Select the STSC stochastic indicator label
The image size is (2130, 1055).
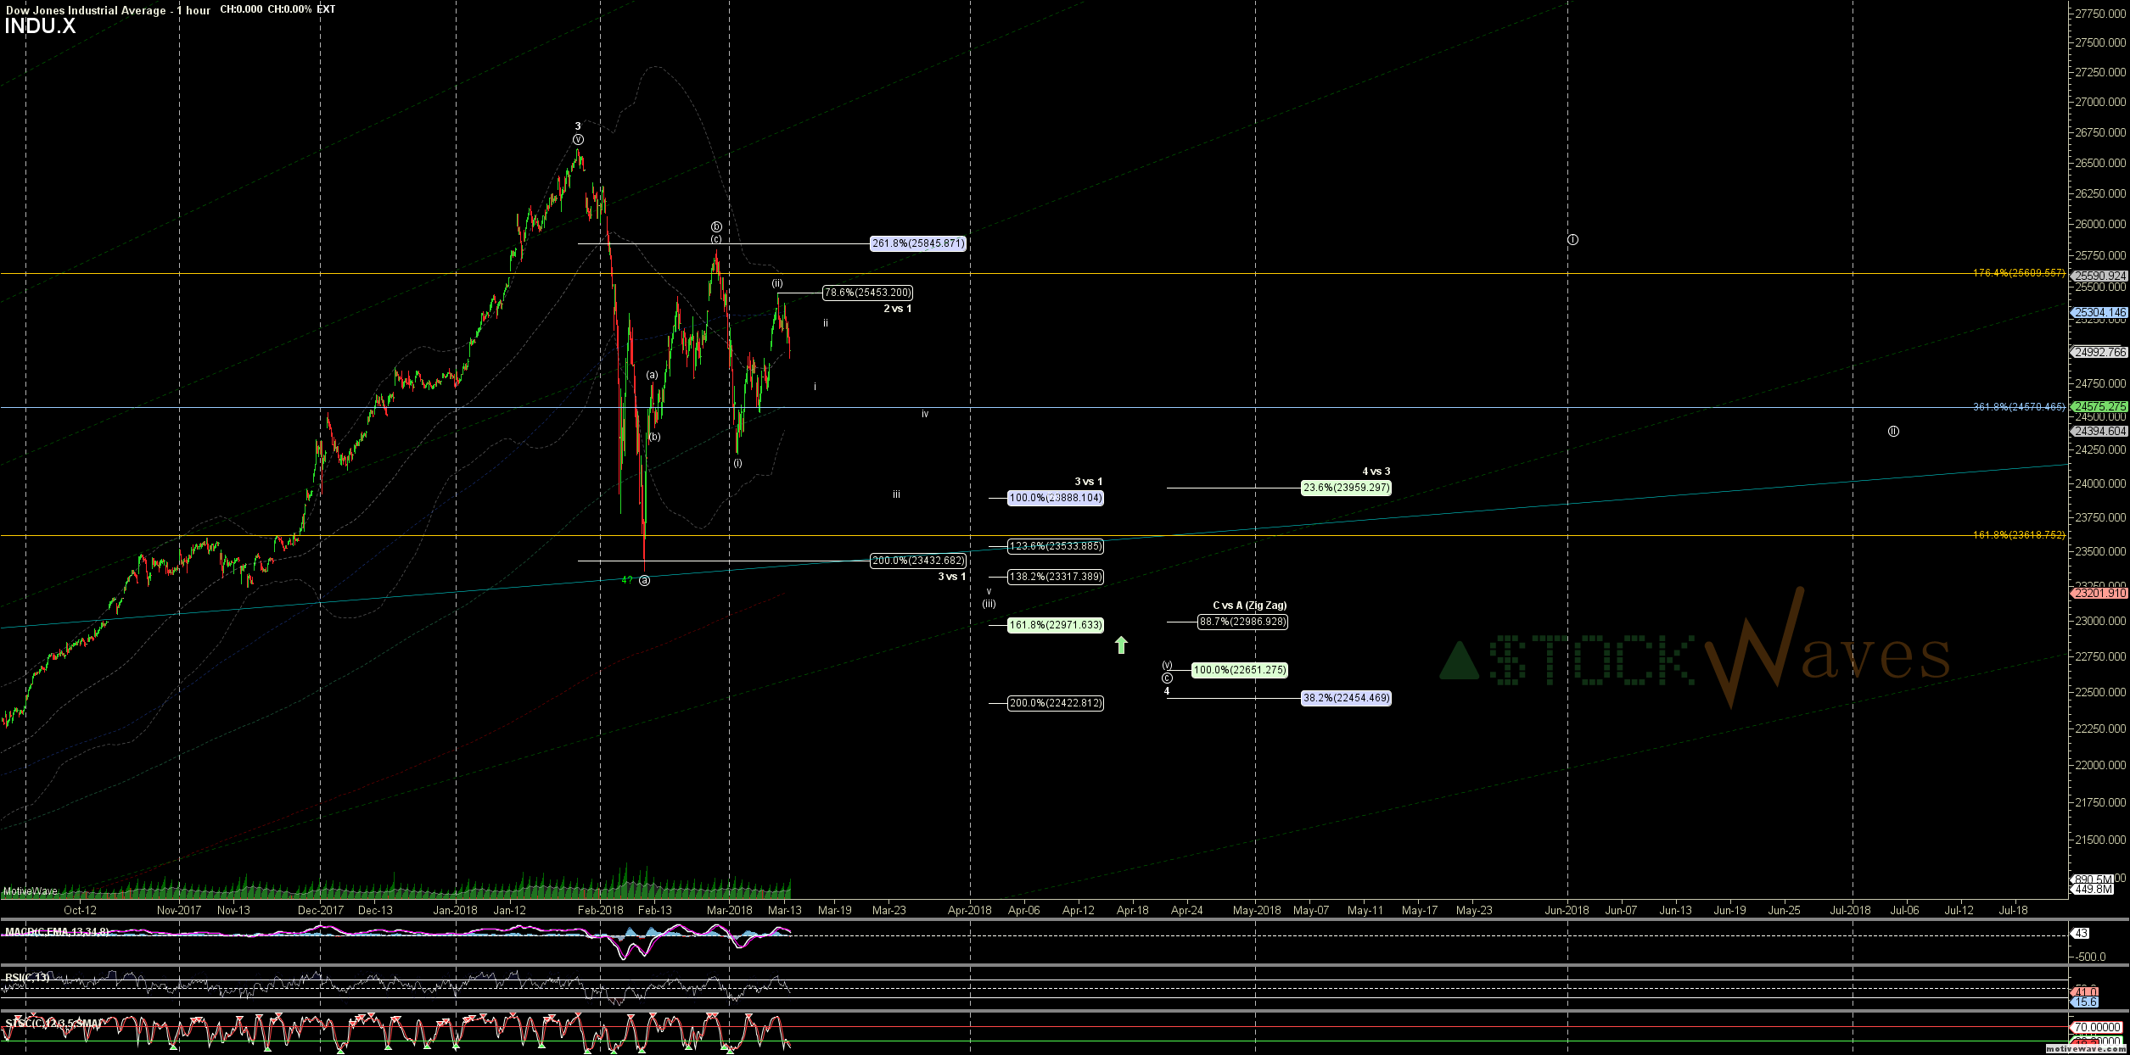coord(53,1024)
